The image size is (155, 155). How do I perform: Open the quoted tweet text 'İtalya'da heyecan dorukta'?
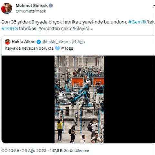[x=29, y=48]
